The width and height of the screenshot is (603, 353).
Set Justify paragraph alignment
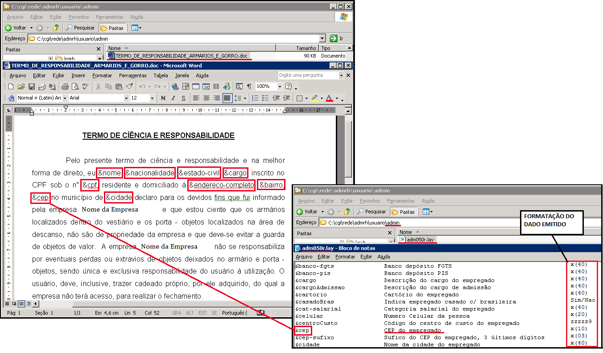(x=227, y=98)
